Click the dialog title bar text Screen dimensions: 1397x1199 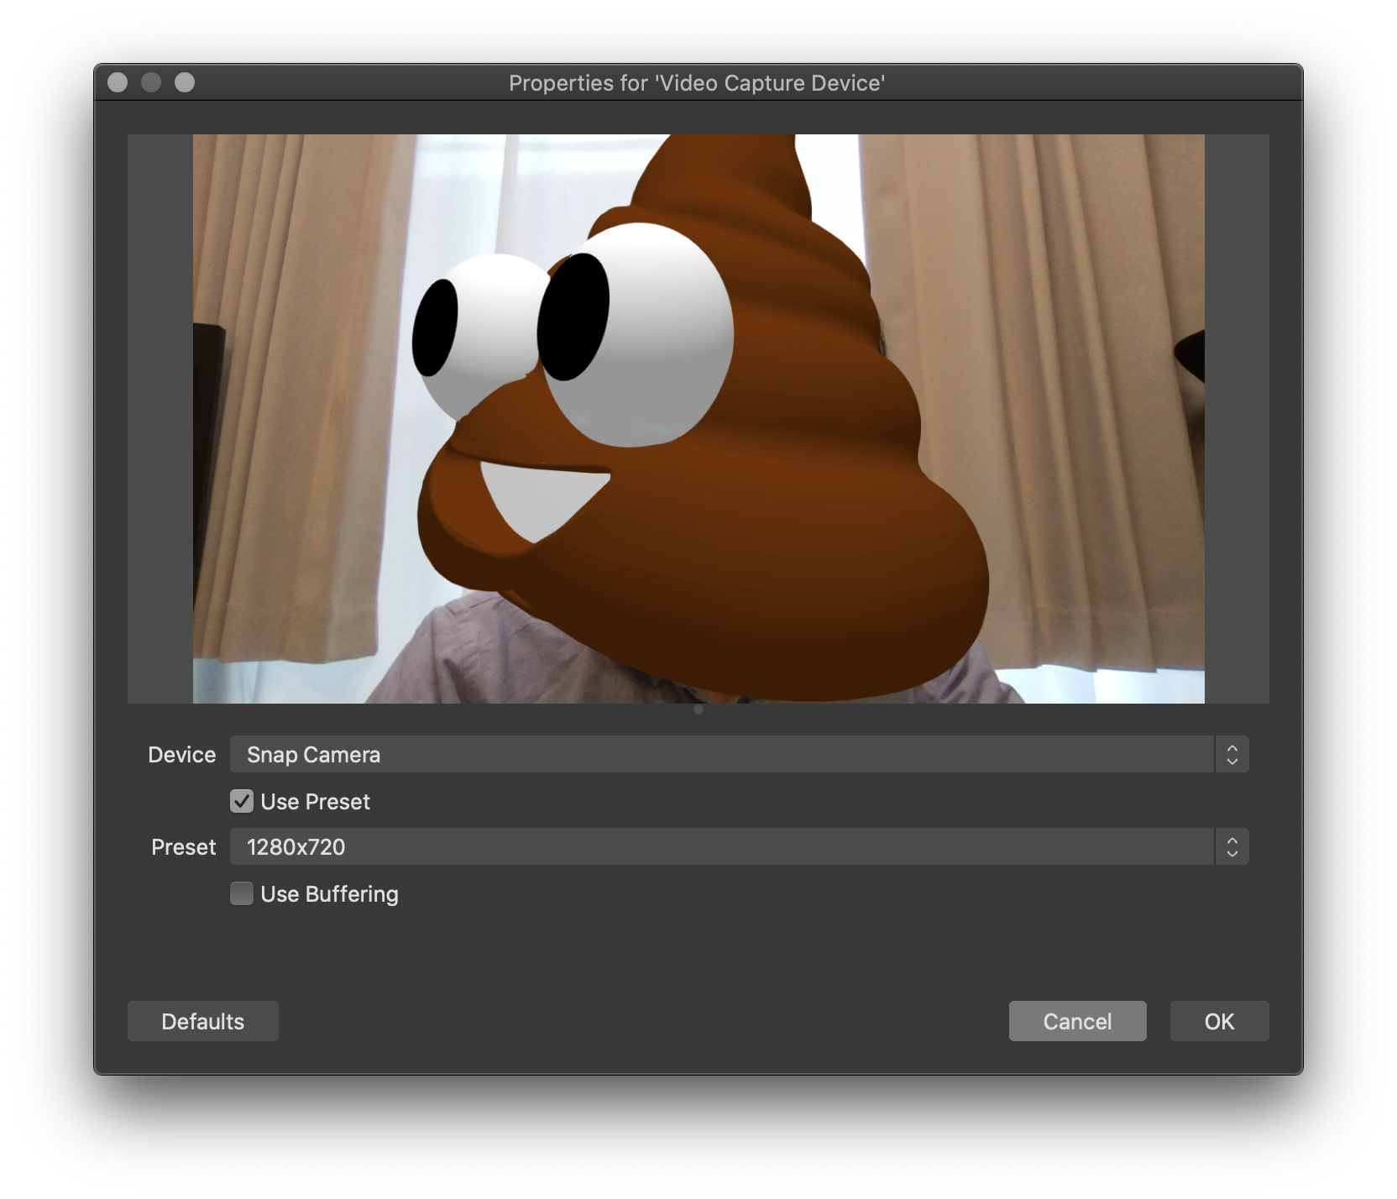coord(697,82)
